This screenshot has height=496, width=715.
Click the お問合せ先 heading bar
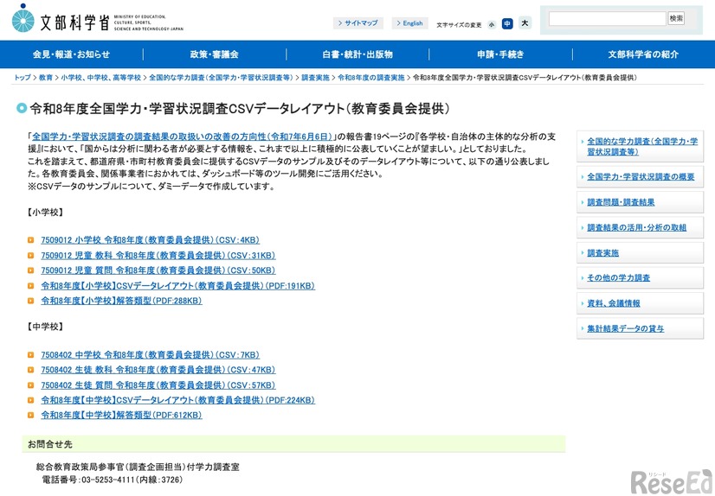point(293,444)
